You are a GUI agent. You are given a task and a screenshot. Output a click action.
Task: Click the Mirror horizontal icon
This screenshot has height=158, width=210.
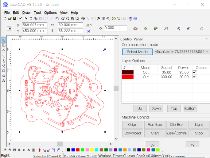pos(178,28)
